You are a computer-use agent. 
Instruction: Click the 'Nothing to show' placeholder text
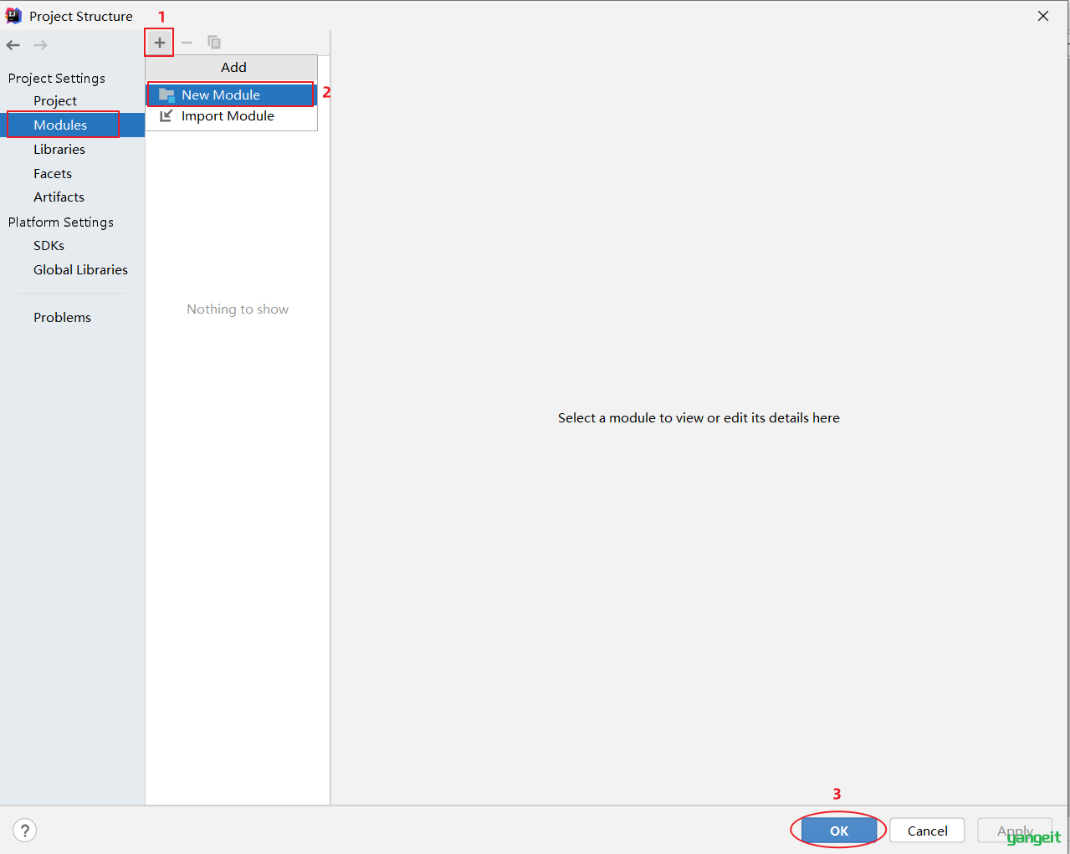(238, 309)
